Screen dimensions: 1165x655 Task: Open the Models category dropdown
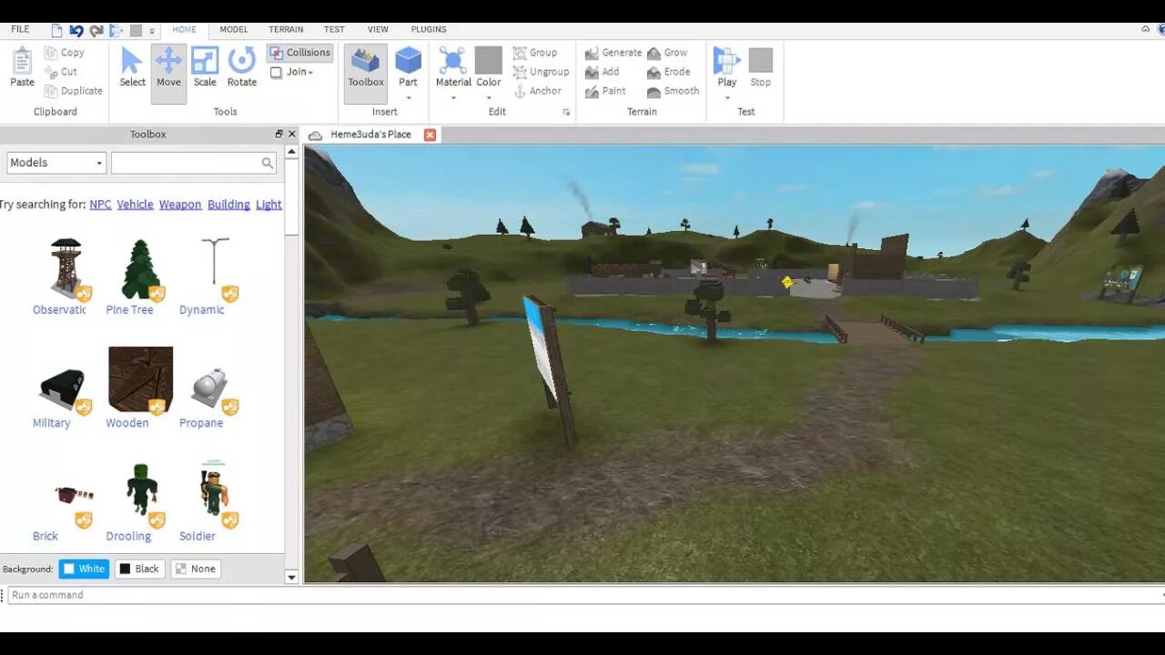click(56, 163)
